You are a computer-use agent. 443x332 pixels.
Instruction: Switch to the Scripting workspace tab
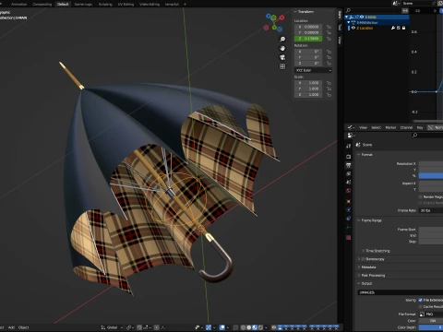(105, 4)
